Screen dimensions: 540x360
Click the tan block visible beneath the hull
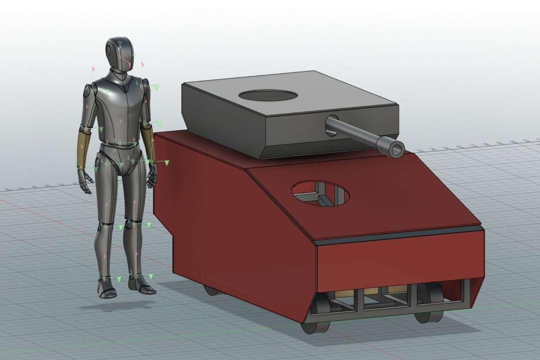coord(397,289)
